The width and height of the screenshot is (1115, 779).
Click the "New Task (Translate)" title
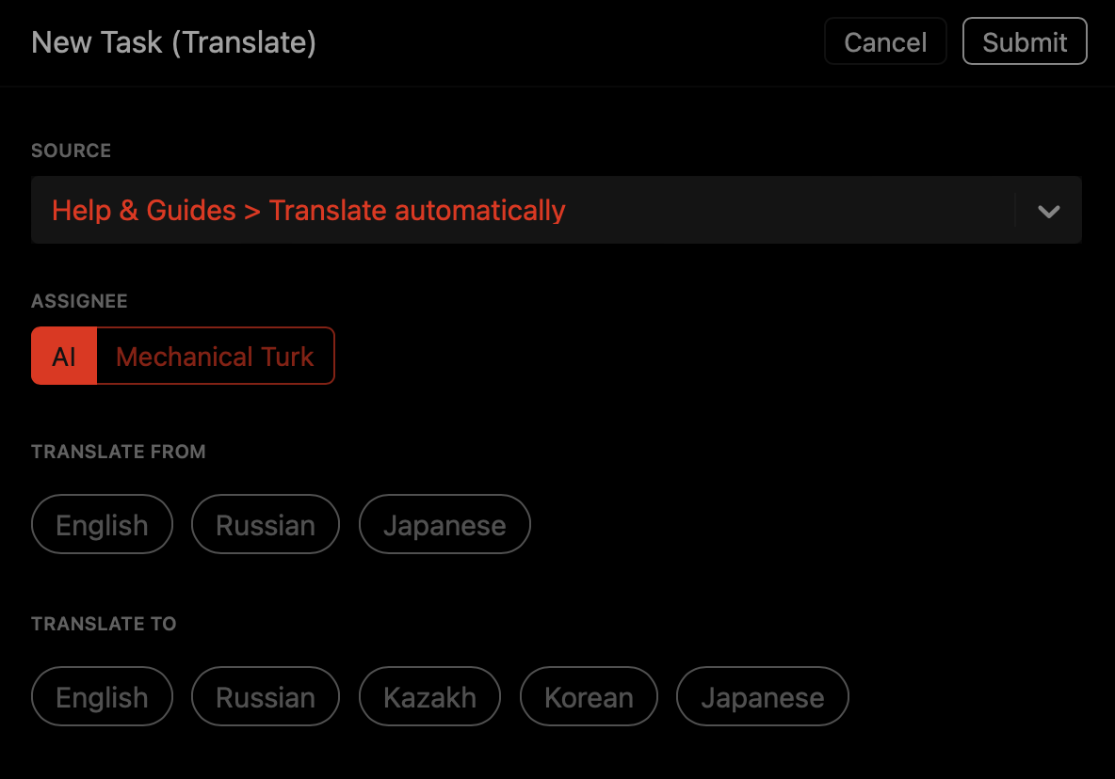[x=173, y=42]
